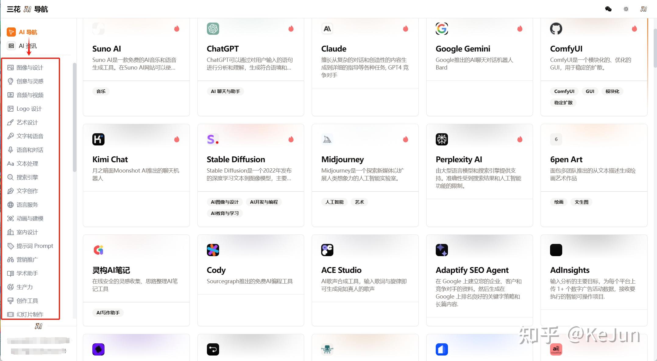
Task: Open the 幻灯片制作 category
Action: coord(25,314)
